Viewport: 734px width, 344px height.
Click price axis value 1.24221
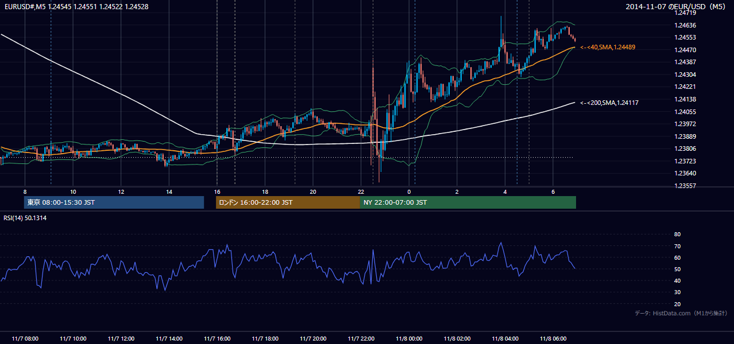click(685, 87)
